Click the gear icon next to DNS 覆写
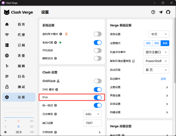The image size is (176, 136). tap(57, 90)
